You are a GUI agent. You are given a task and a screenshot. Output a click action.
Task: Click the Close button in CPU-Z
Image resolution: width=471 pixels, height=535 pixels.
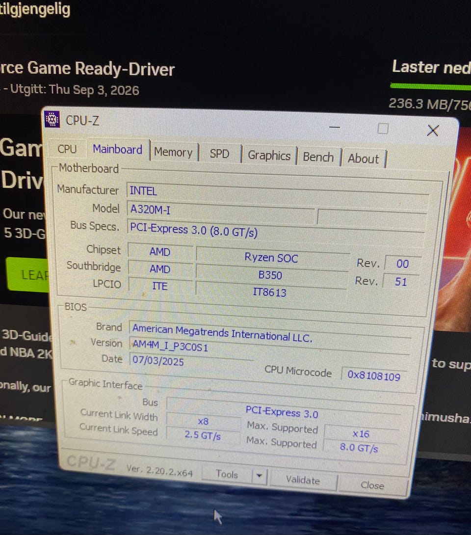[372, 485]
